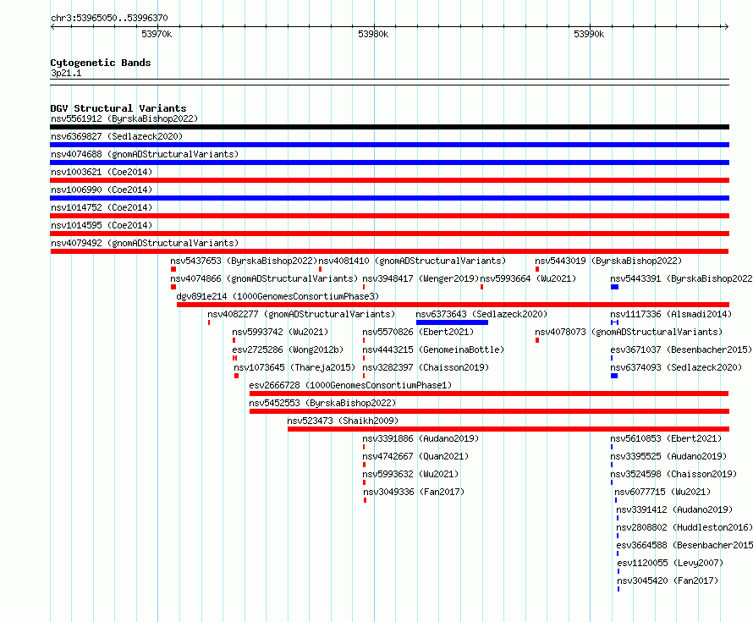Select the red nsv5443019 marker
Image resolution: width=753 pixels, height=622 pixels.
537,269
